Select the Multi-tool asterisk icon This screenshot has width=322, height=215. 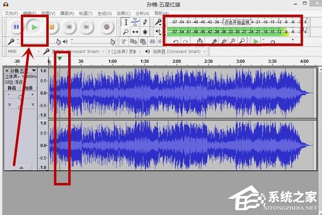[x=145, y=32]
